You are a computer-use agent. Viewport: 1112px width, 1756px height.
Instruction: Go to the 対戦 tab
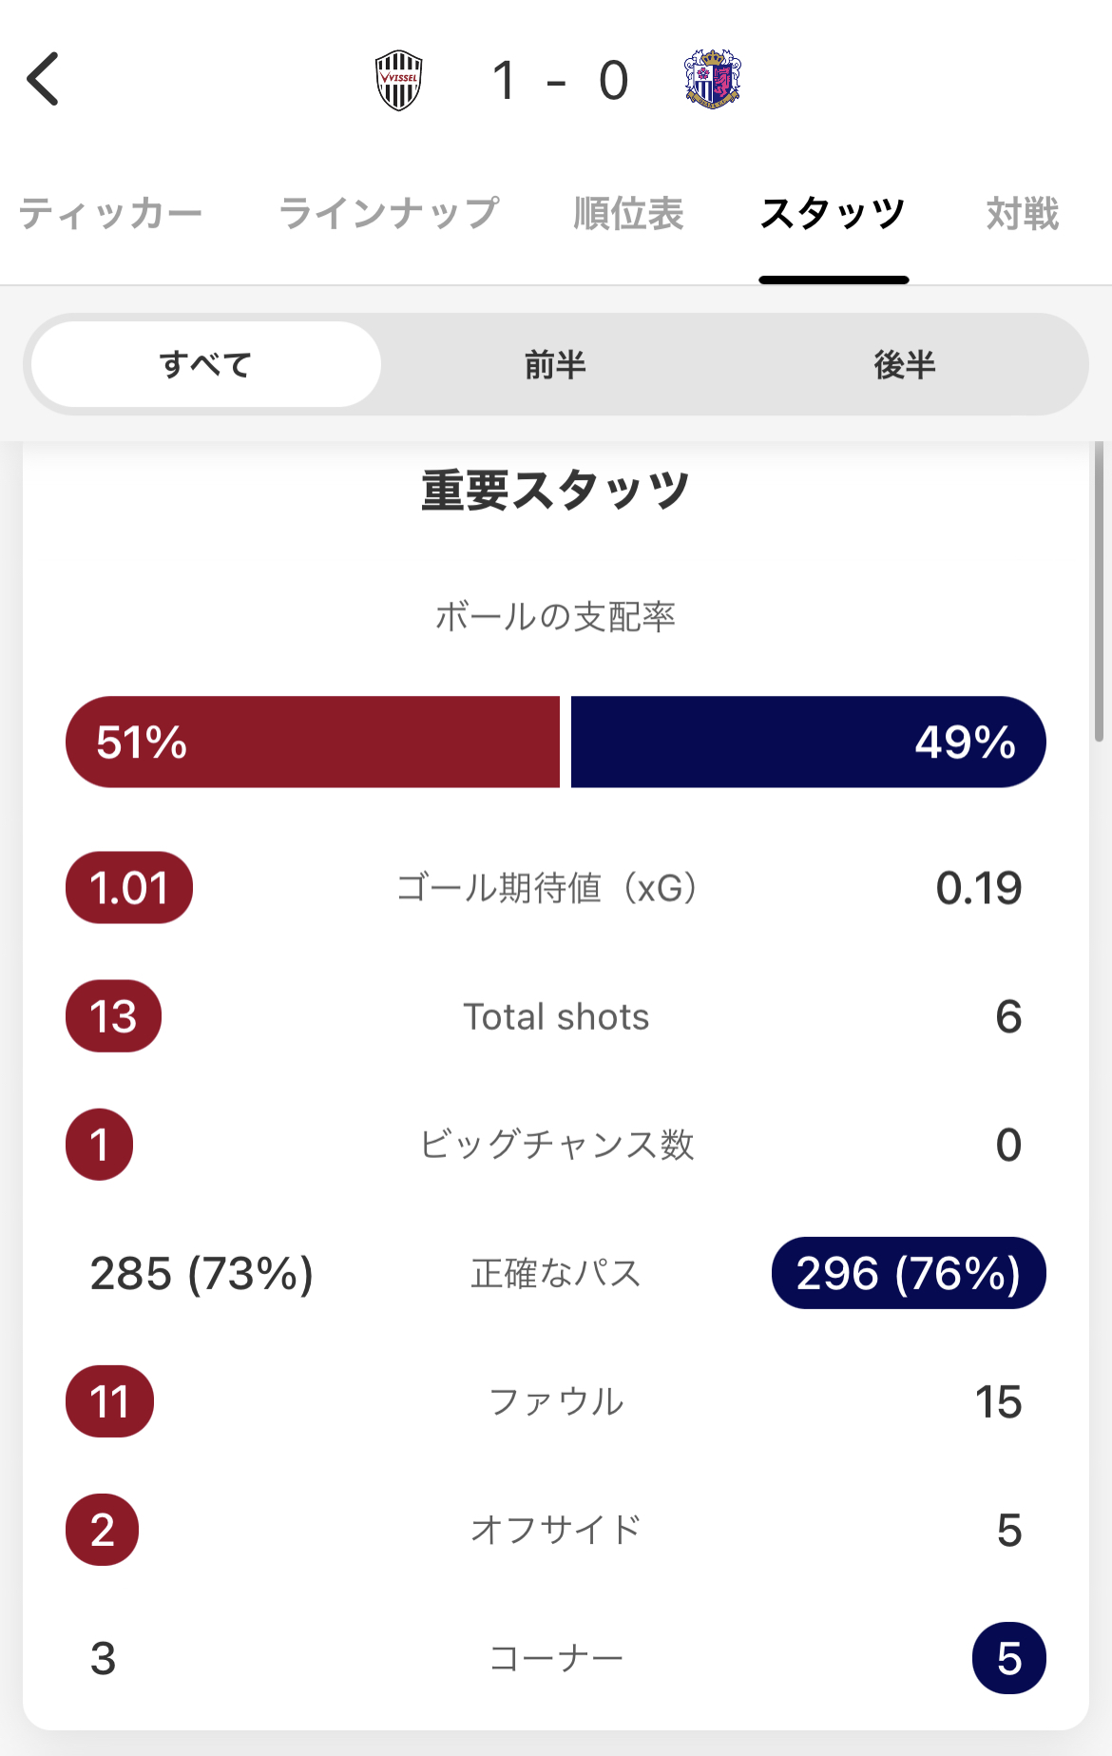click(1022, 214)
